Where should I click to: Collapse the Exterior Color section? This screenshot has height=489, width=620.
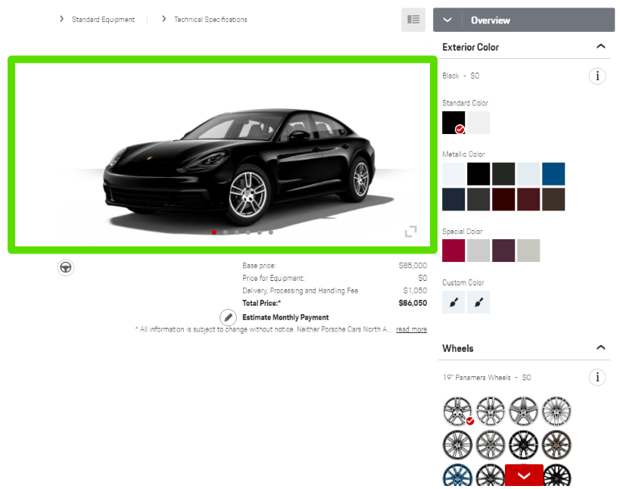pos(600,47)
